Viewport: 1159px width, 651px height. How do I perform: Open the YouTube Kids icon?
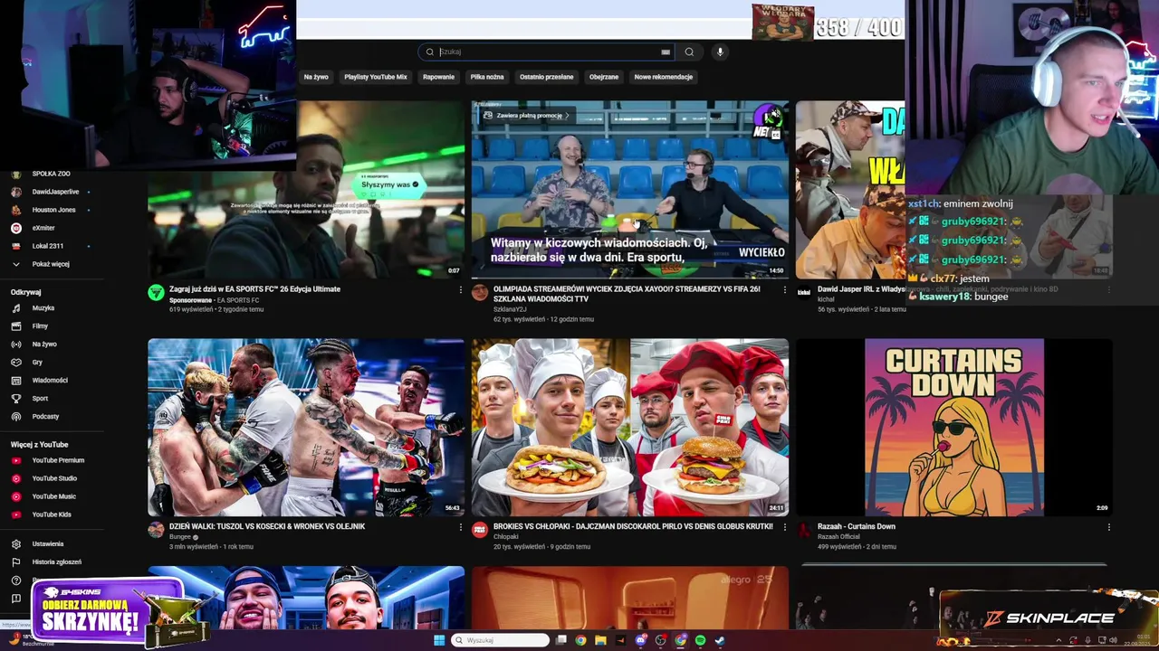15,514
